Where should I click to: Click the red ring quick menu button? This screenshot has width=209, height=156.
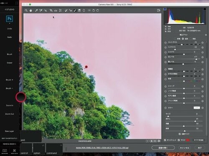[21, 97]
